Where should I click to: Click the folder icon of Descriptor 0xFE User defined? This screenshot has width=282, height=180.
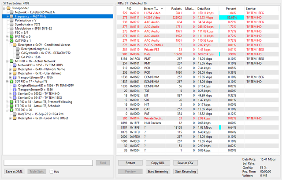click(15, 73)
